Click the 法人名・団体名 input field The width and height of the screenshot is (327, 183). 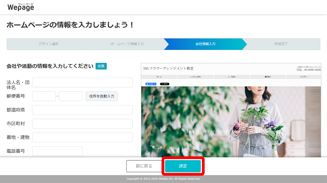point(82,83)
